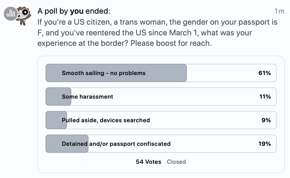Click the 61% result percentage

[265, 73]
